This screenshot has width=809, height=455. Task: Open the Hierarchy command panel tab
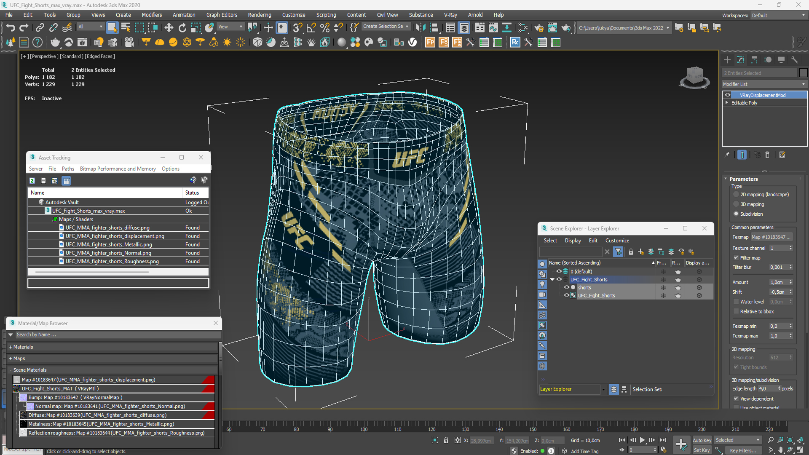(754, 60)
